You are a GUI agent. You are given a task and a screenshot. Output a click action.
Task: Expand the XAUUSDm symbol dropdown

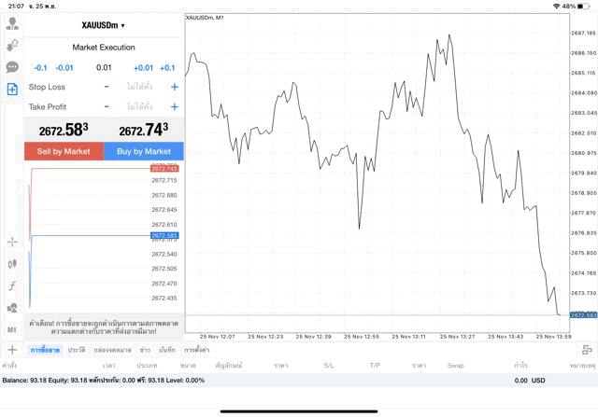[104, 25]
